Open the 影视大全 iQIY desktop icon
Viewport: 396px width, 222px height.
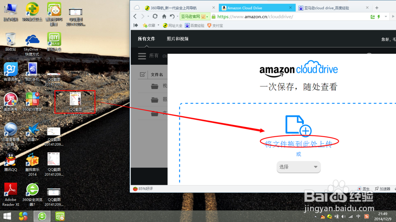pyautogui.click(x=54, y=42)
